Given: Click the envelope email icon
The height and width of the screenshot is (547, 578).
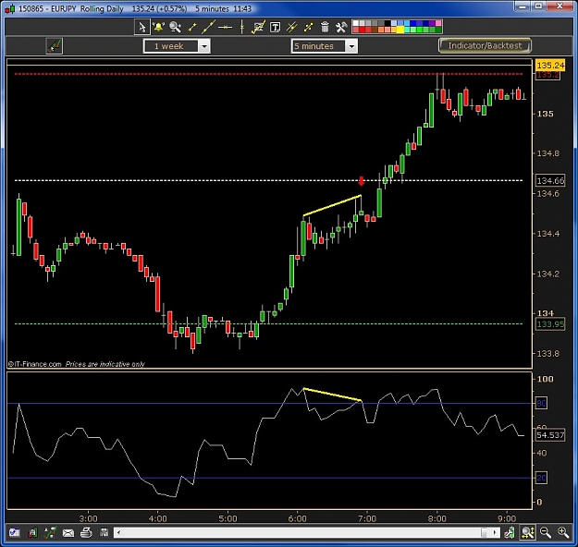Looking at the screenshot, I should 68,532.
